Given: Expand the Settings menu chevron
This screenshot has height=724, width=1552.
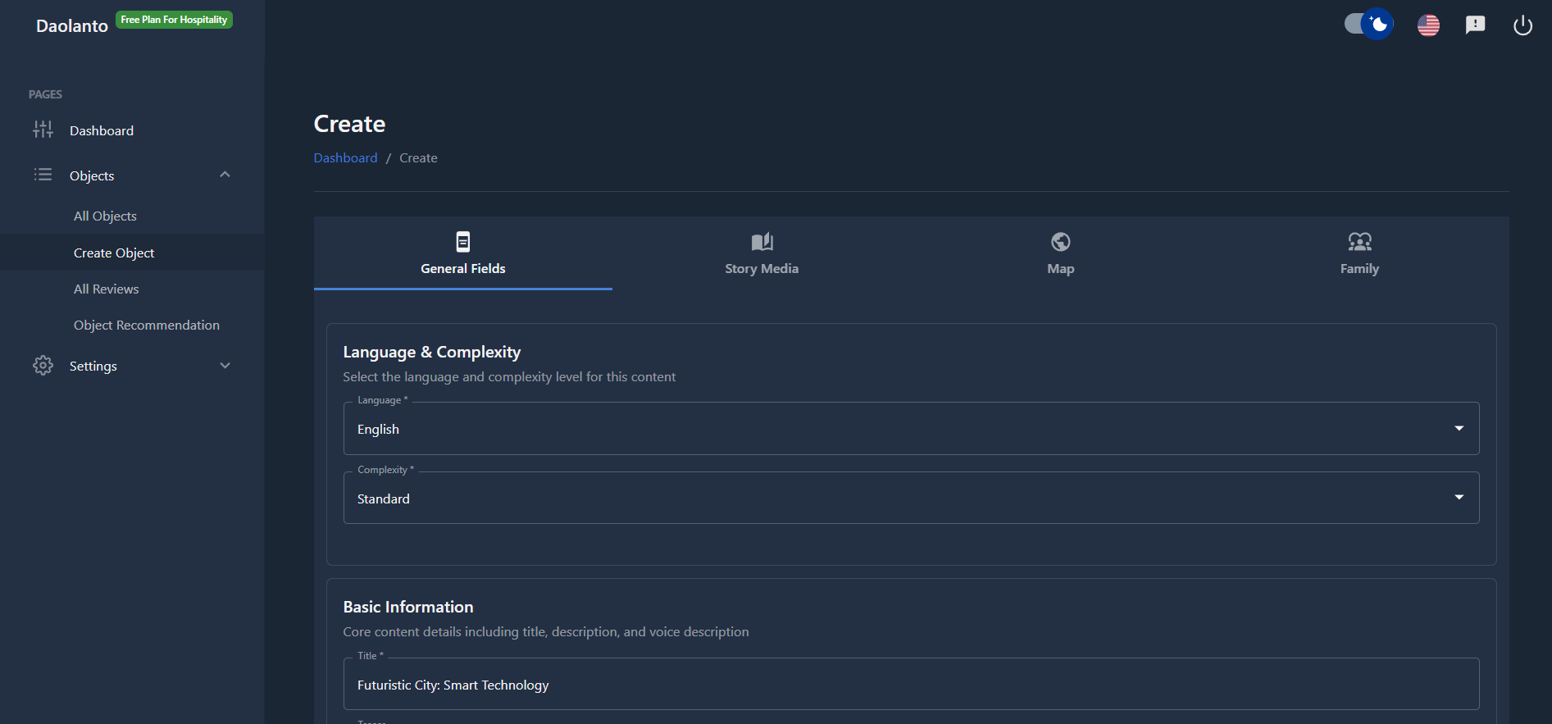Looking at the screenshot, I should pos(225,366).
